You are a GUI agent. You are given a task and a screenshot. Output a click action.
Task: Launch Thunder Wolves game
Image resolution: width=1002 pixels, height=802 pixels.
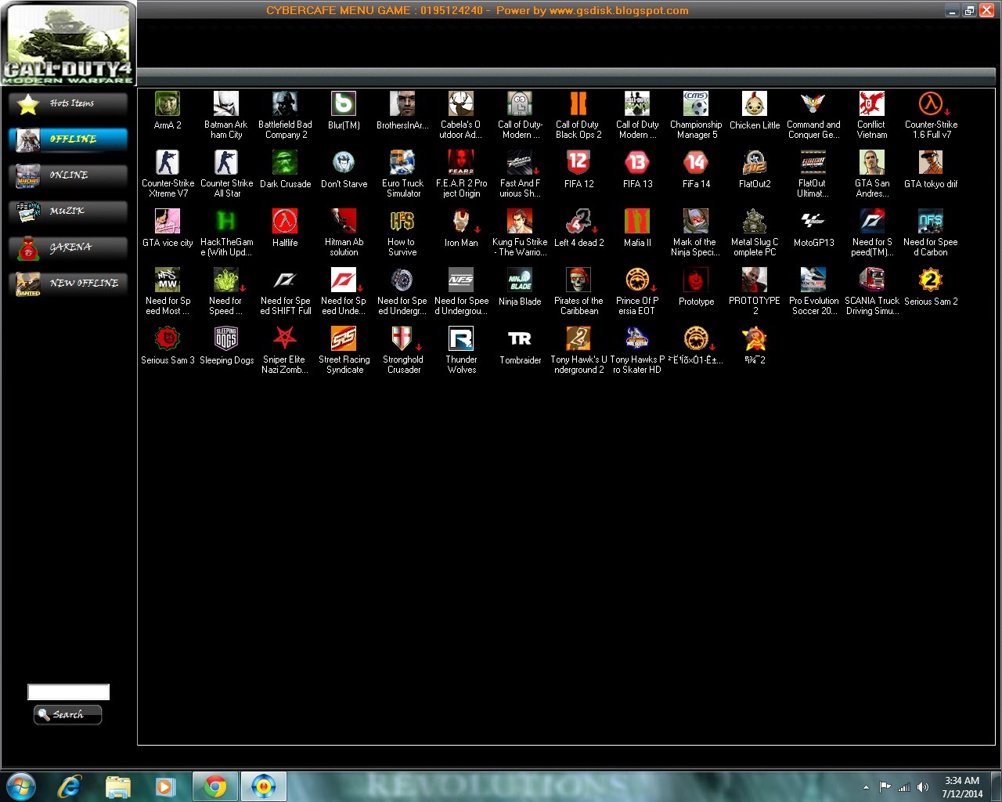point(461,338)
